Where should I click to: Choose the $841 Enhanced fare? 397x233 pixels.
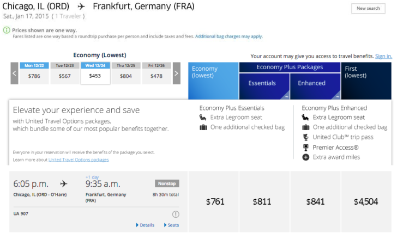315,201
